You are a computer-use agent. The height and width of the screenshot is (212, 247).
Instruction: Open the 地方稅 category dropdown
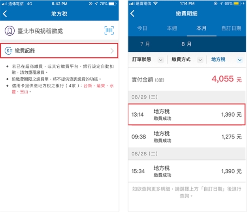pyautogui.click(x=239, y=60)
